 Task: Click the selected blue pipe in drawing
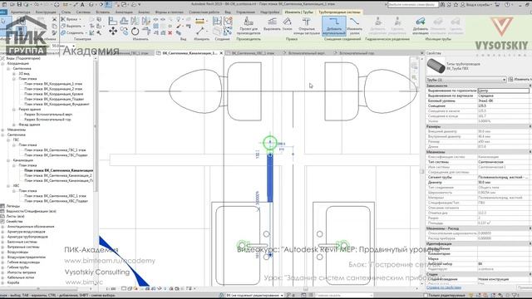click(269, 178)
